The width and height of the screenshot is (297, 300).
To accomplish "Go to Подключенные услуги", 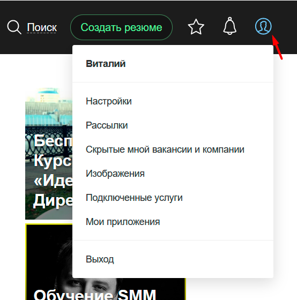I will (x=134, y=198).
